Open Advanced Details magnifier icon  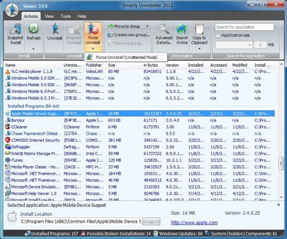point(164,29)
